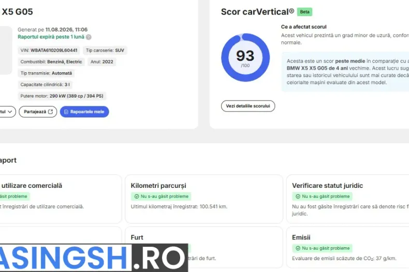Click the CO₂ 37 g/km emissions text
This screenshot has height=272, width=409.
(x=344, y=259)
